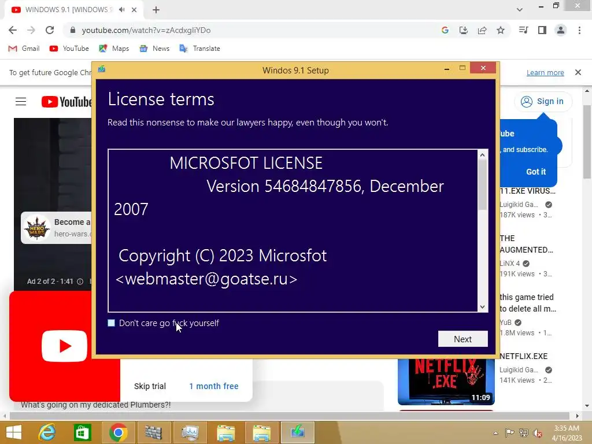Click ad info icon next to Ad 2 of 2
592x444 pixels.
[80, 282]
